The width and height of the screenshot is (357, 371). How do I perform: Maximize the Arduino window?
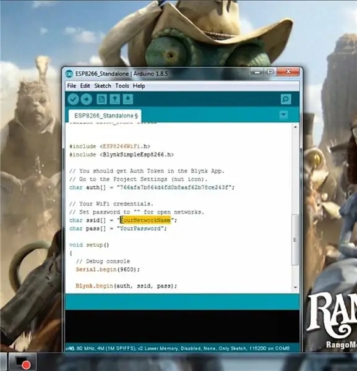270,72
